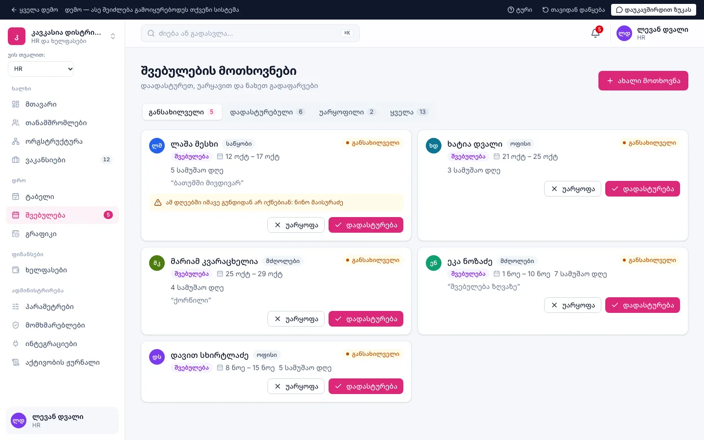Open the ლევან დვალი profile card in sidebar

pos(62,420)
